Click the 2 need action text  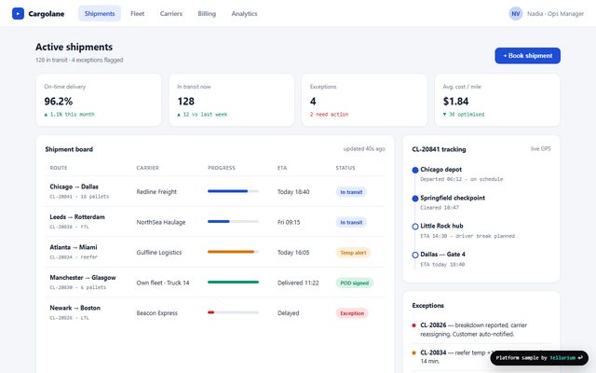click(x=329, y=114)
